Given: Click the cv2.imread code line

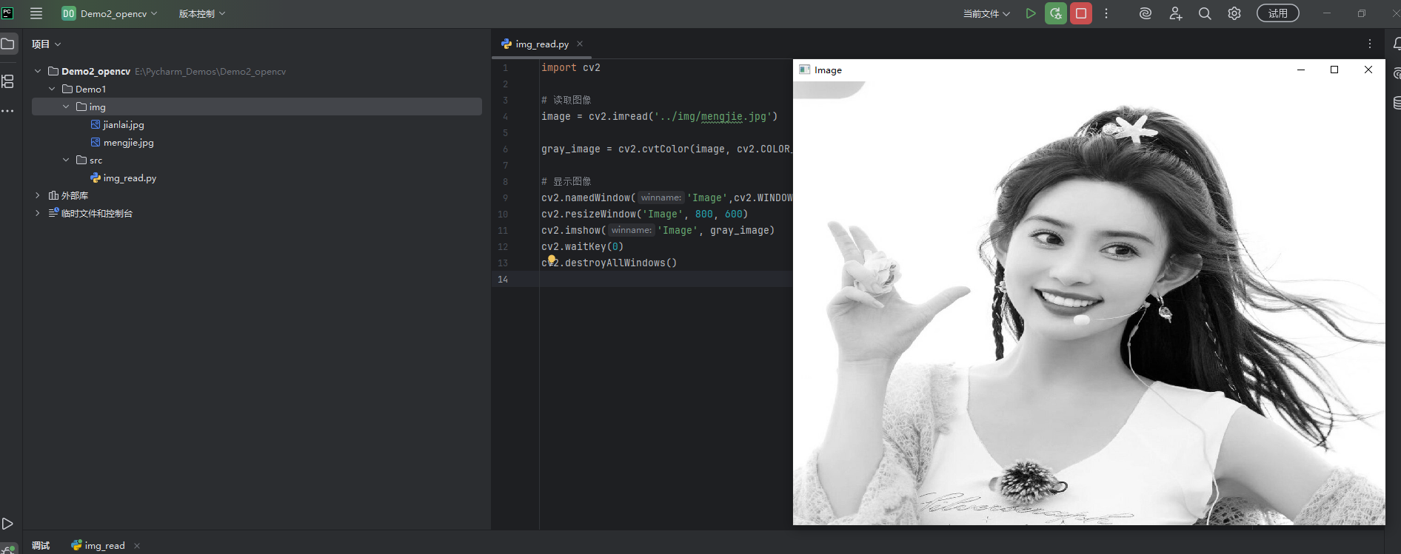Looking at the screenshot, I should (x=660, y=116).
